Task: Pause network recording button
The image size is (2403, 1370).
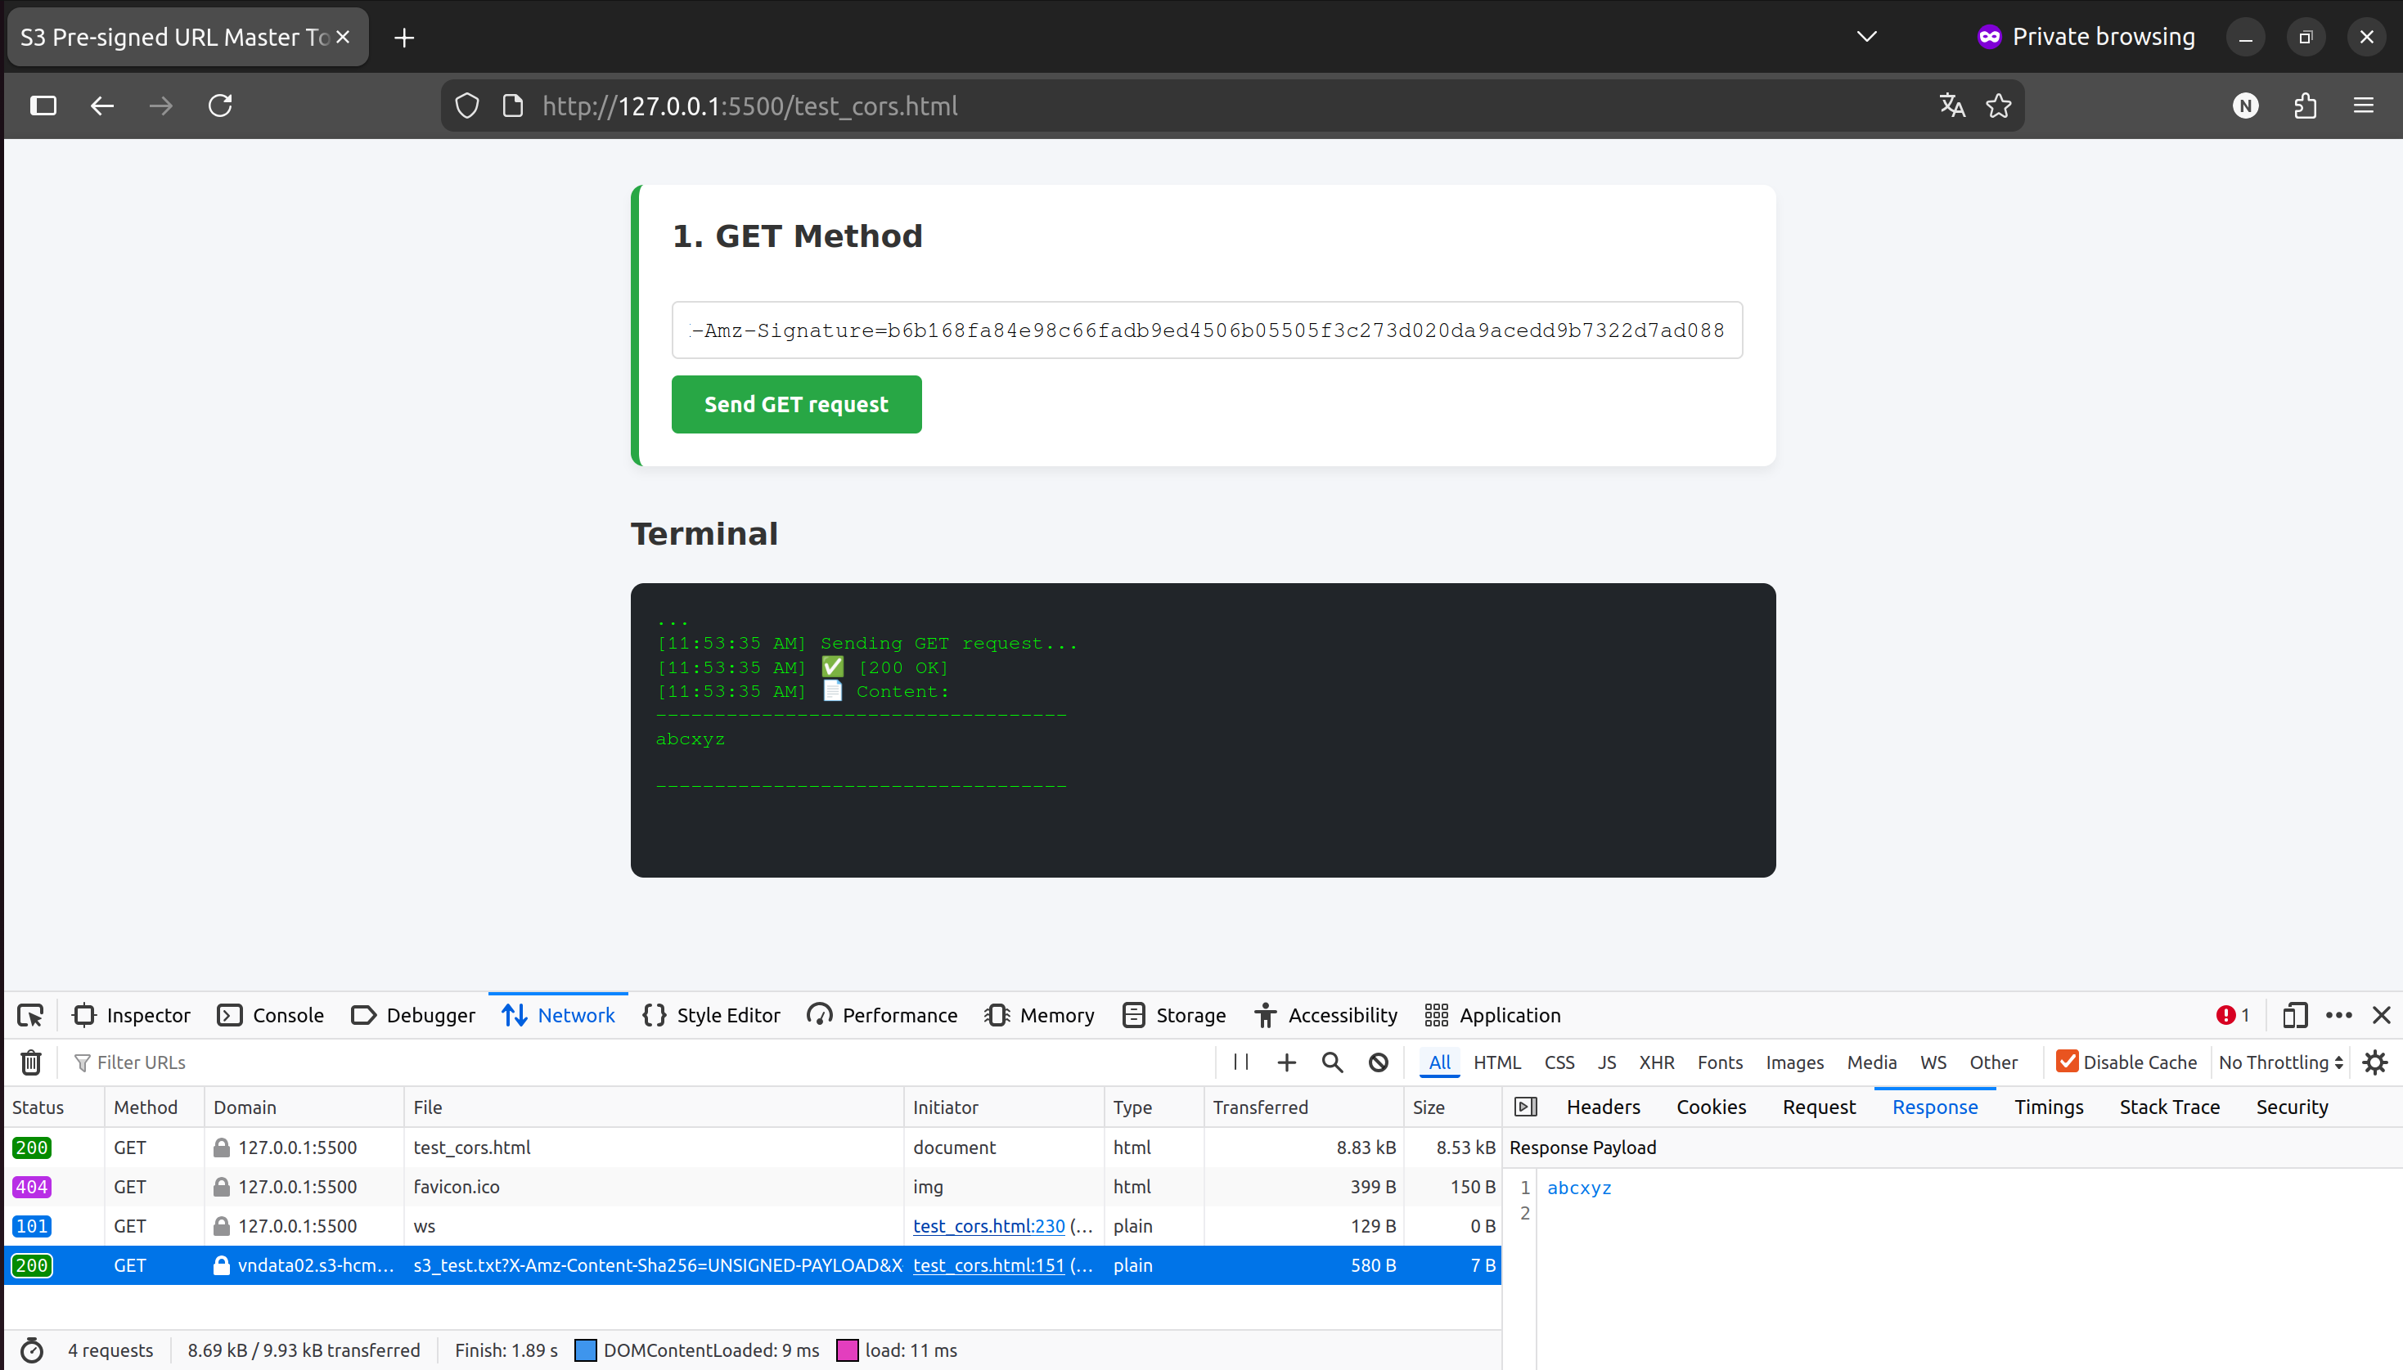Action: [x=1240, y=1062]
